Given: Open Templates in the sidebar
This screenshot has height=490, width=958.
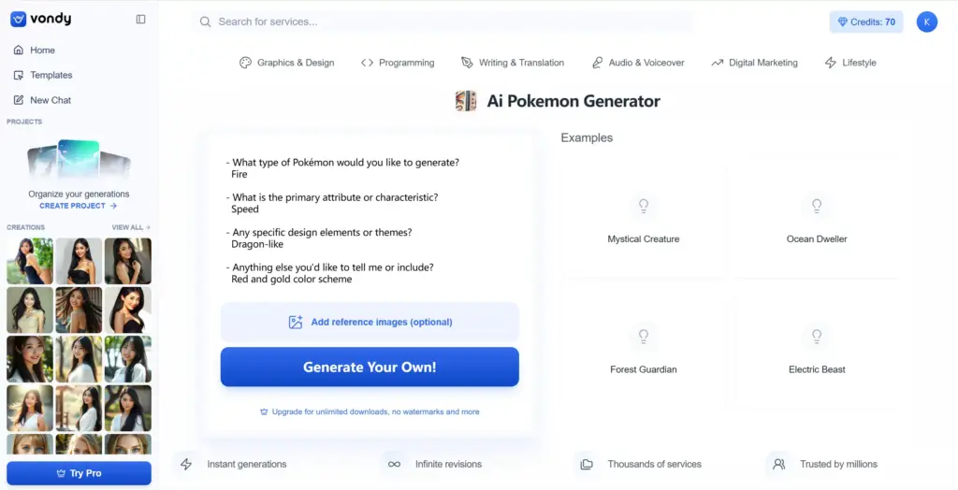Looking at the screenshot, I should pos(51,75).
